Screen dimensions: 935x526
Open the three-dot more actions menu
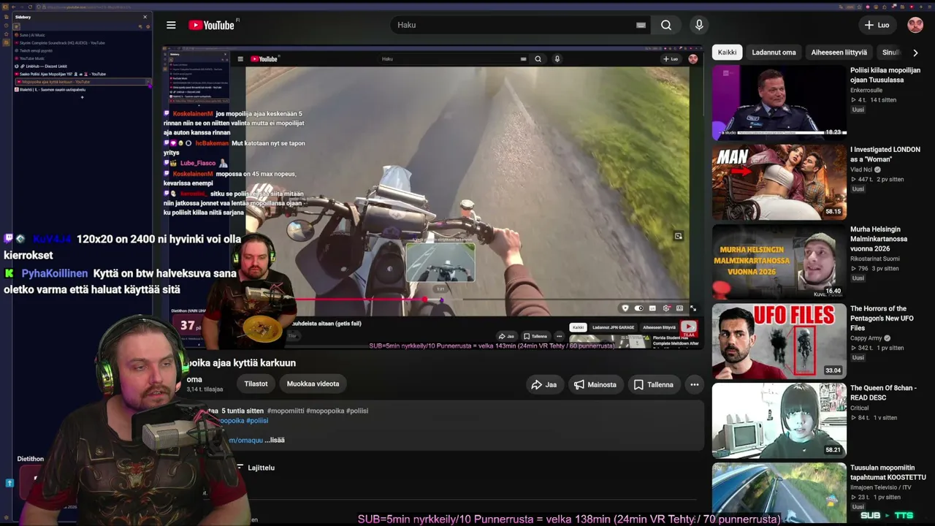coord(695,384)
